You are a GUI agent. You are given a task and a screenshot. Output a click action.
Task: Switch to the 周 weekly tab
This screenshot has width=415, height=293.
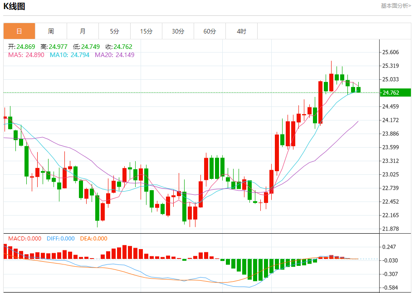click(x=51, y=31)
